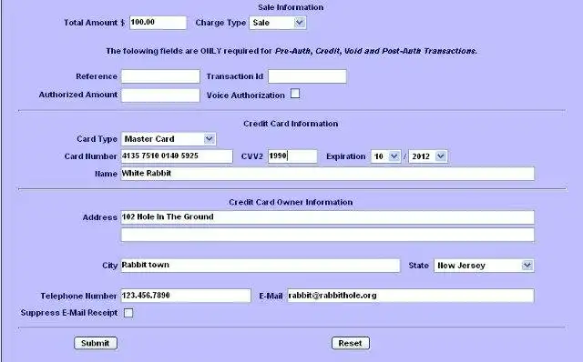The height and width of the screenshot is (362, 583).
Task: Click the Voice Authorization label
Action: click(x=246, y=96)
